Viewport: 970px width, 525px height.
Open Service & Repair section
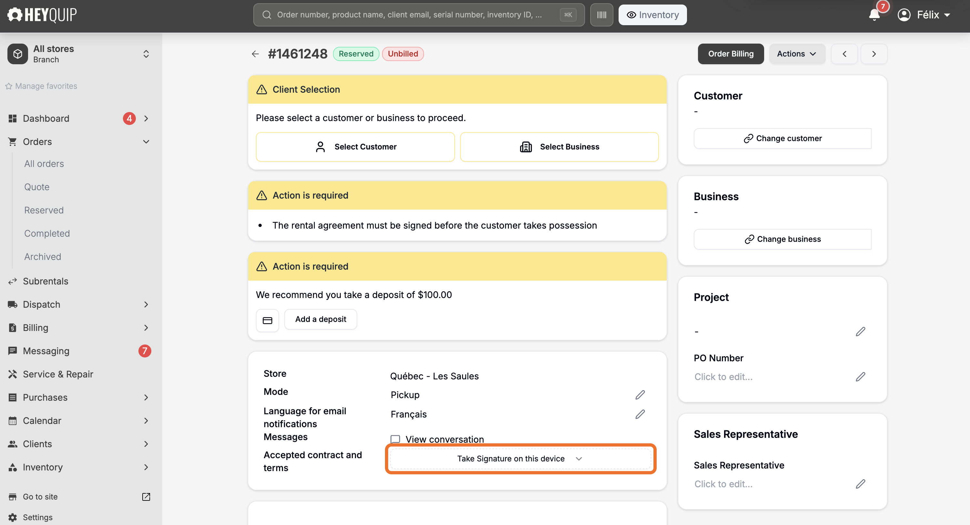[58, 374]
